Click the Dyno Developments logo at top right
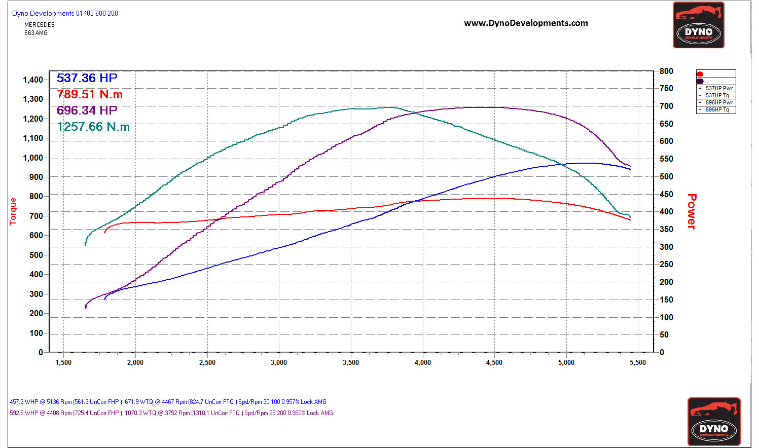Viewport: 759px width, 448px height. tap(698, 25)
